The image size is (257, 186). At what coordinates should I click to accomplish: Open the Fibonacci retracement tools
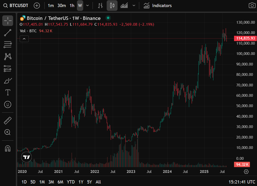pos(8,45)
